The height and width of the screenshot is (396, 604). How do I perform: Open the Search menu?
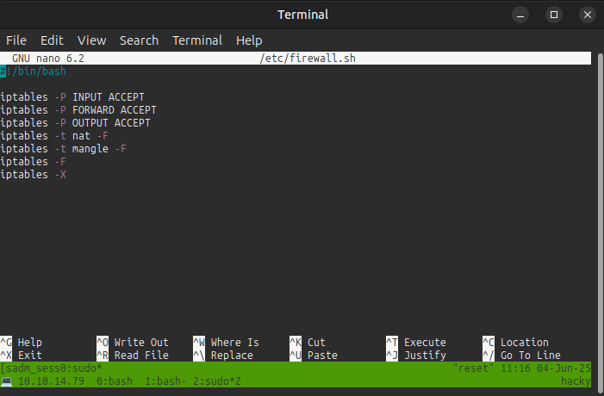(139, 40)
